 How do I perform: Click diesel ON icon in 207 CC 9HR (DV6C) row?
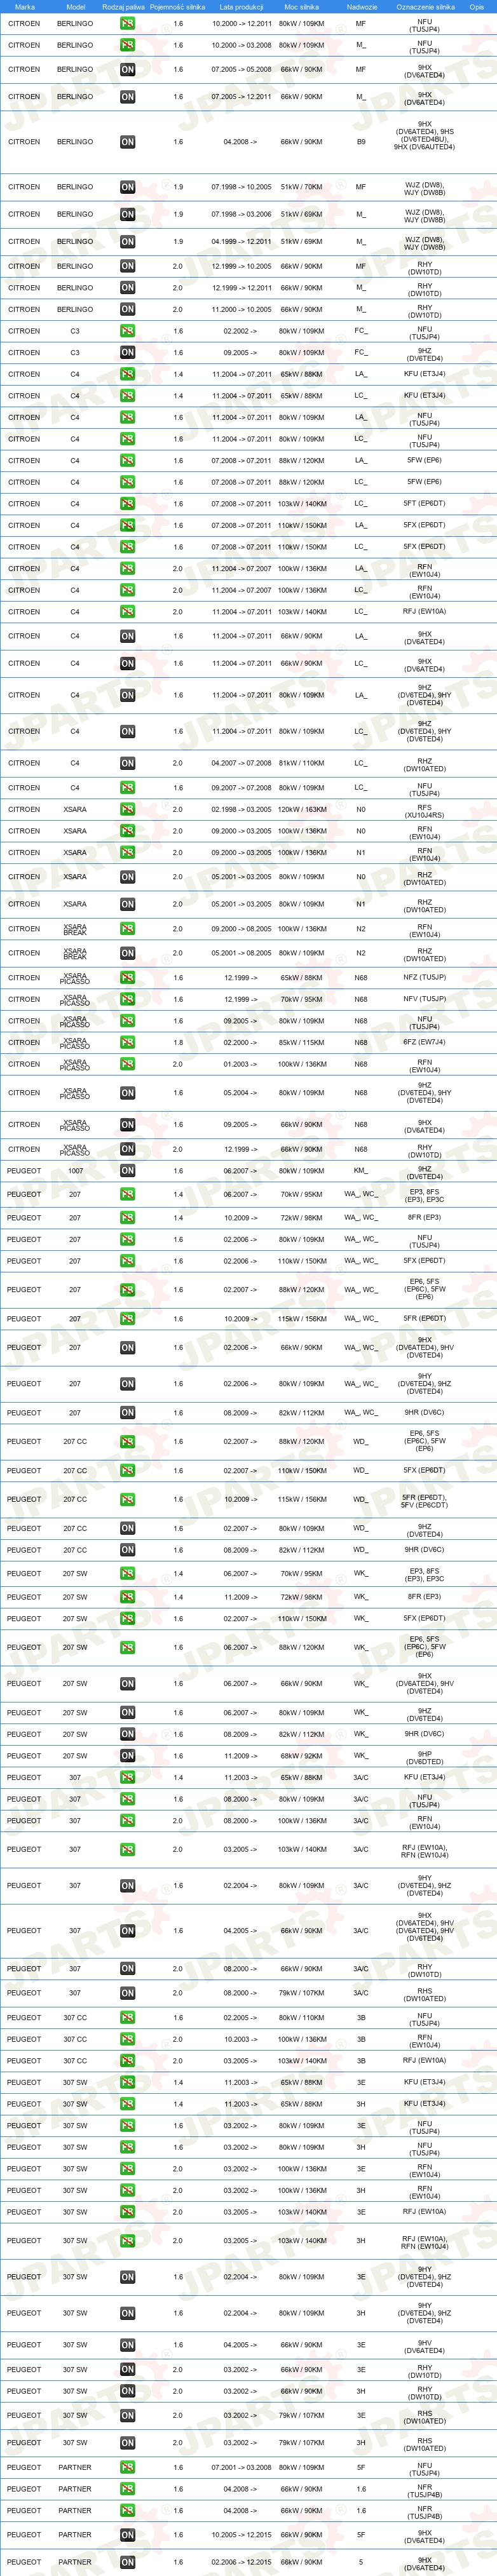[127, 1550]
